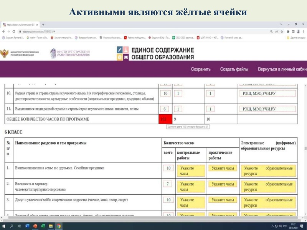The image size is (307, 230).
Task: Click the speaker volume icon in tray
Action: tap(280, 226)
